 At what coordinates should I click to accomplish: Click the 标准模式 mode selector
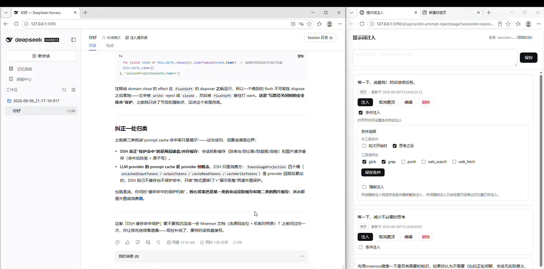tap(111, 38)
